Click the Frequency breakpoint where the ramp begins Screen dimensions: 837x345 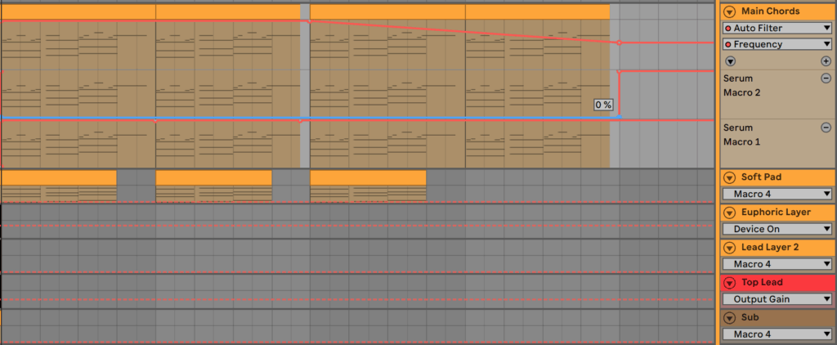point(308,20)
